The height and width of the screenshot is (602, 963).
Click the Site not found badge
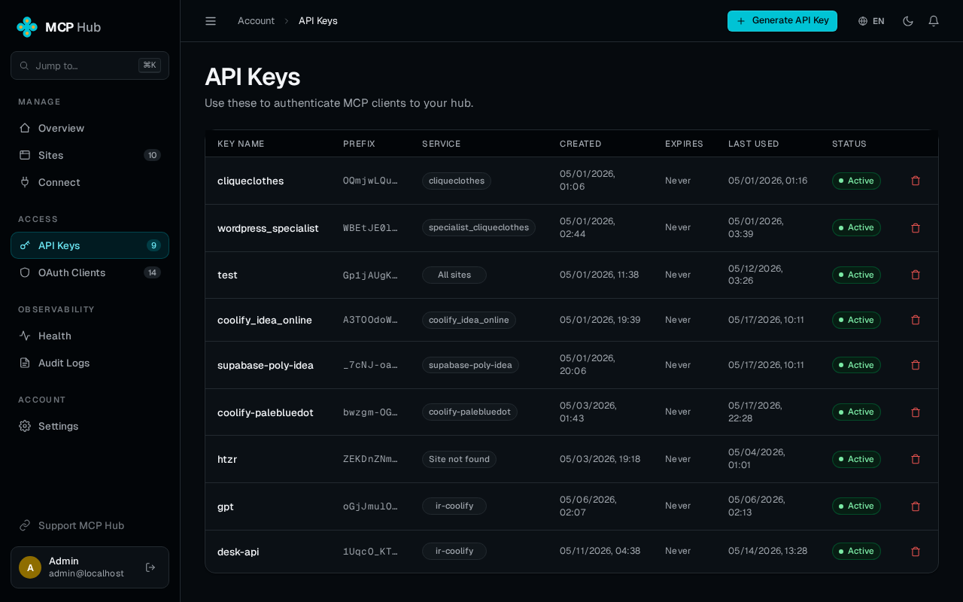459,459
